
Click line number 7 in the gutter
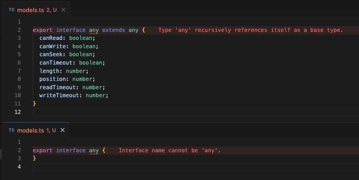19,71
